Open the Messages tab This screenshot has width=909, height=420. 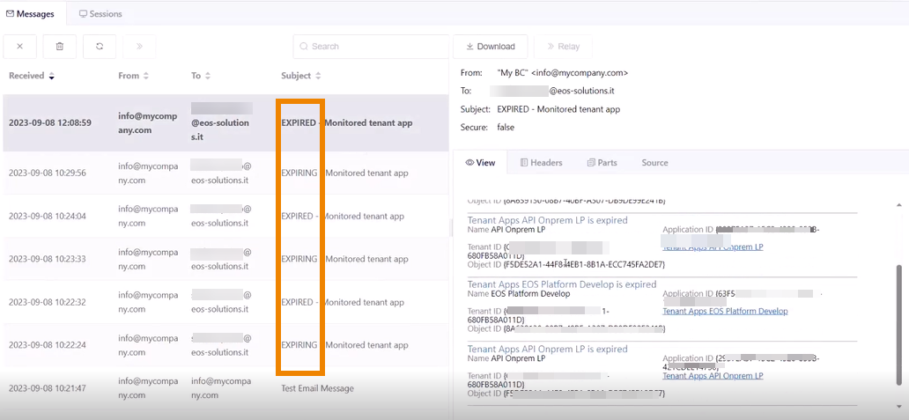coord(31,14)
